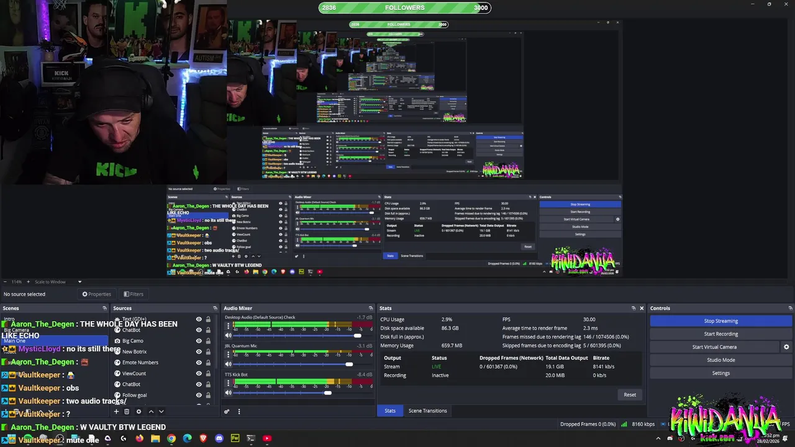The width and height of the screenshot is (795, 447).
Task: Click Start Virtual Camera button
Action: 714,347
